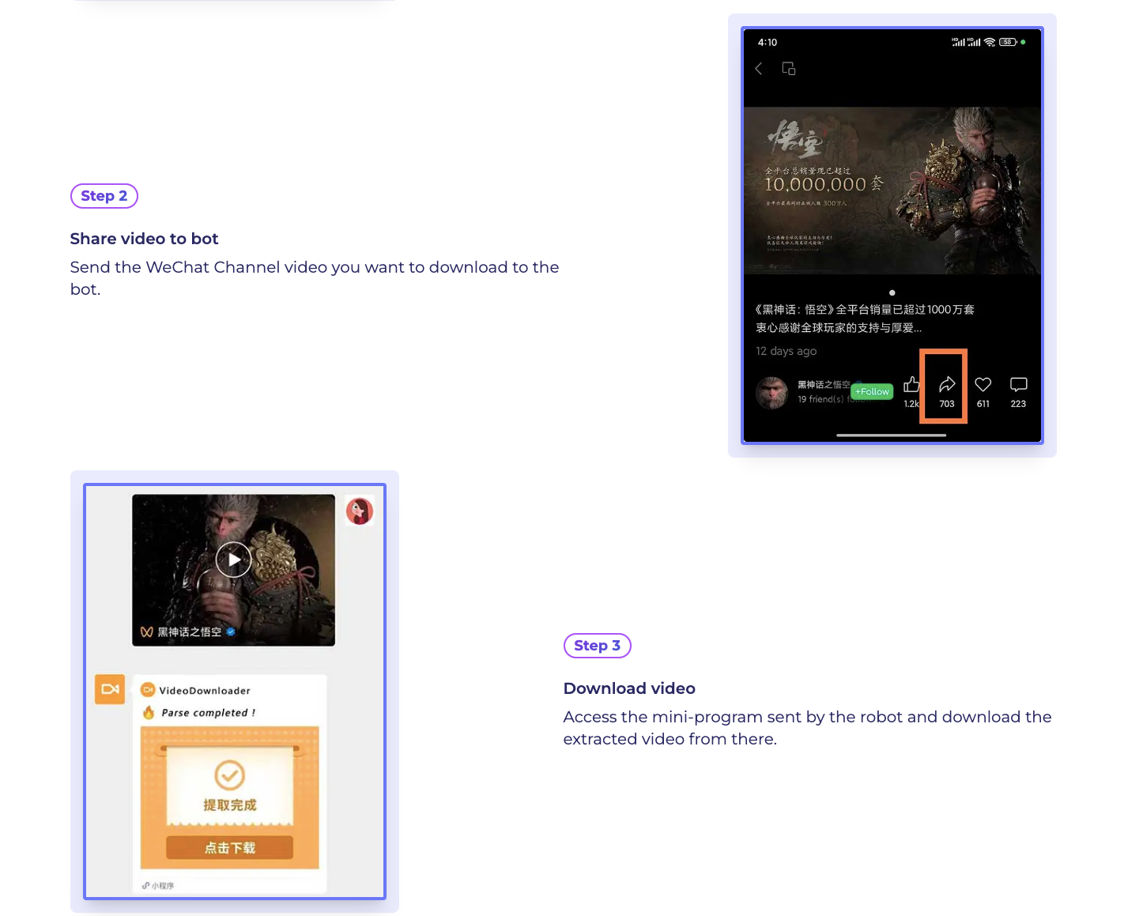Tap the green +Follow button
This screenshot has width=1124, height=916.
pos(872,391)
